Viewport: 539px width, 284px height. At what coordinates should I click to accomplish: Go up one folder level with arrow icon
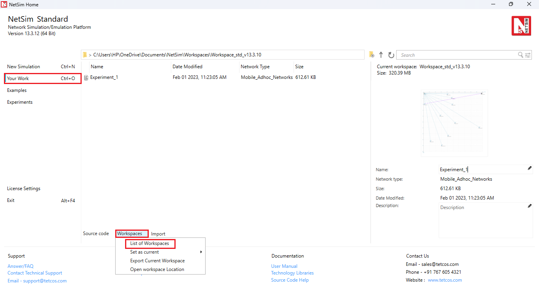381,55
